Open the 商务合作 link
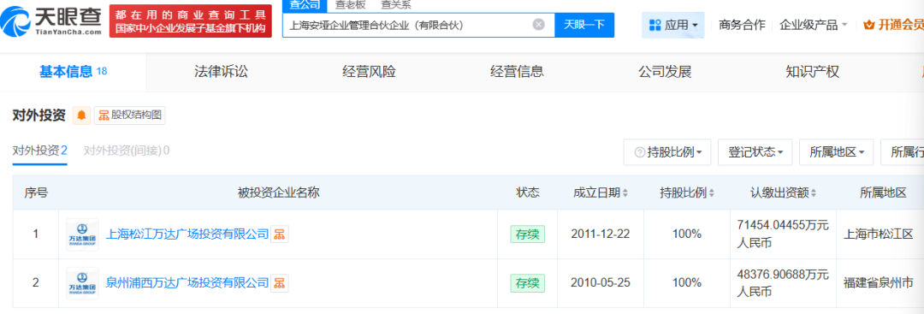This screenshot has height=314, width=924. (742, 25)
